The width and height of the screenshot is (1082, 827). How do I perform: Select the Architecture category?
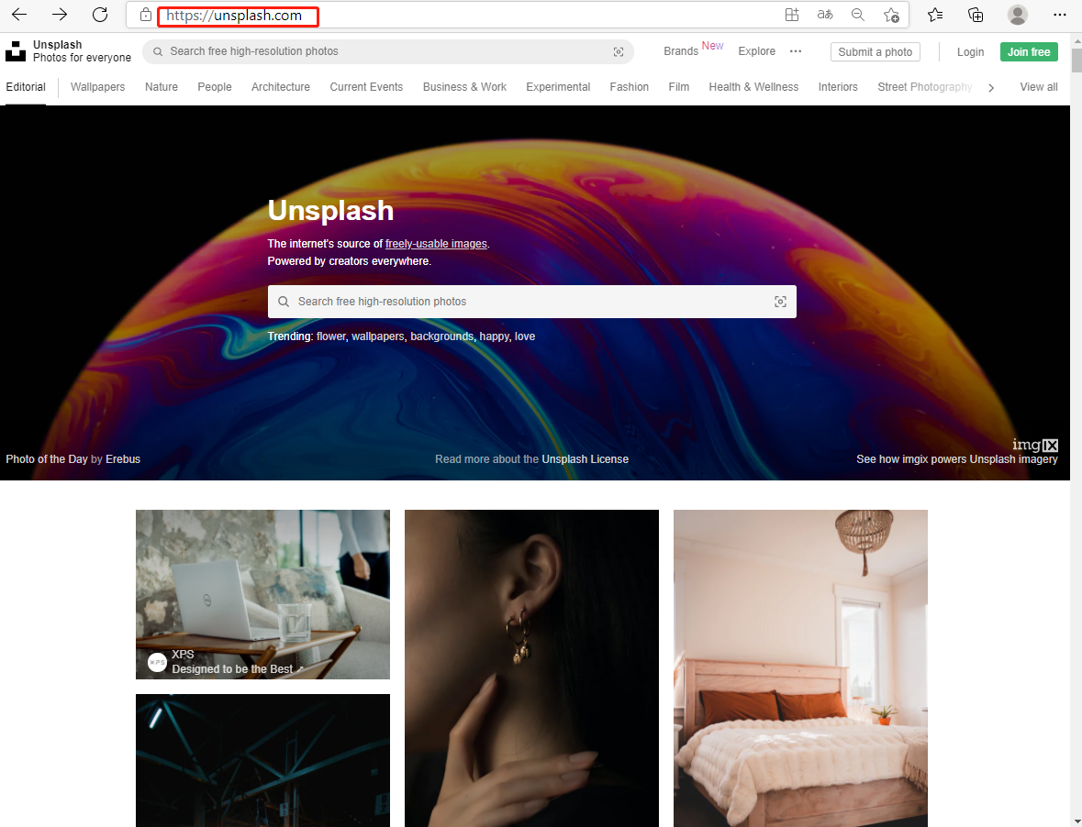[x=280, y=87]
